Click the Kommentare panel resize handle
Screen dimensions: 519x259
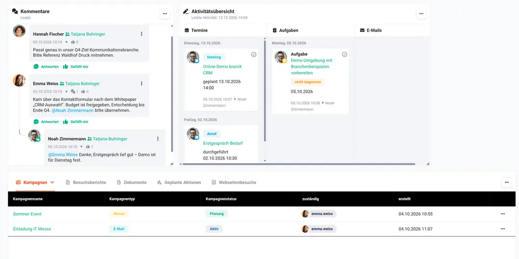click(172, 164)
